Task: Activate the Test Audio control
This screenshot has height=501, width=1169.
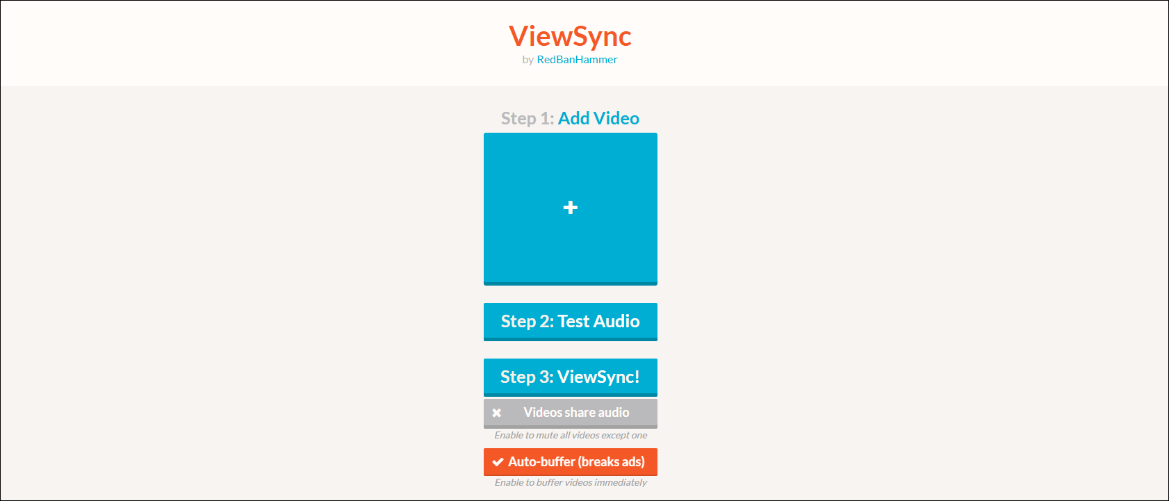Action: click(570, 321)
